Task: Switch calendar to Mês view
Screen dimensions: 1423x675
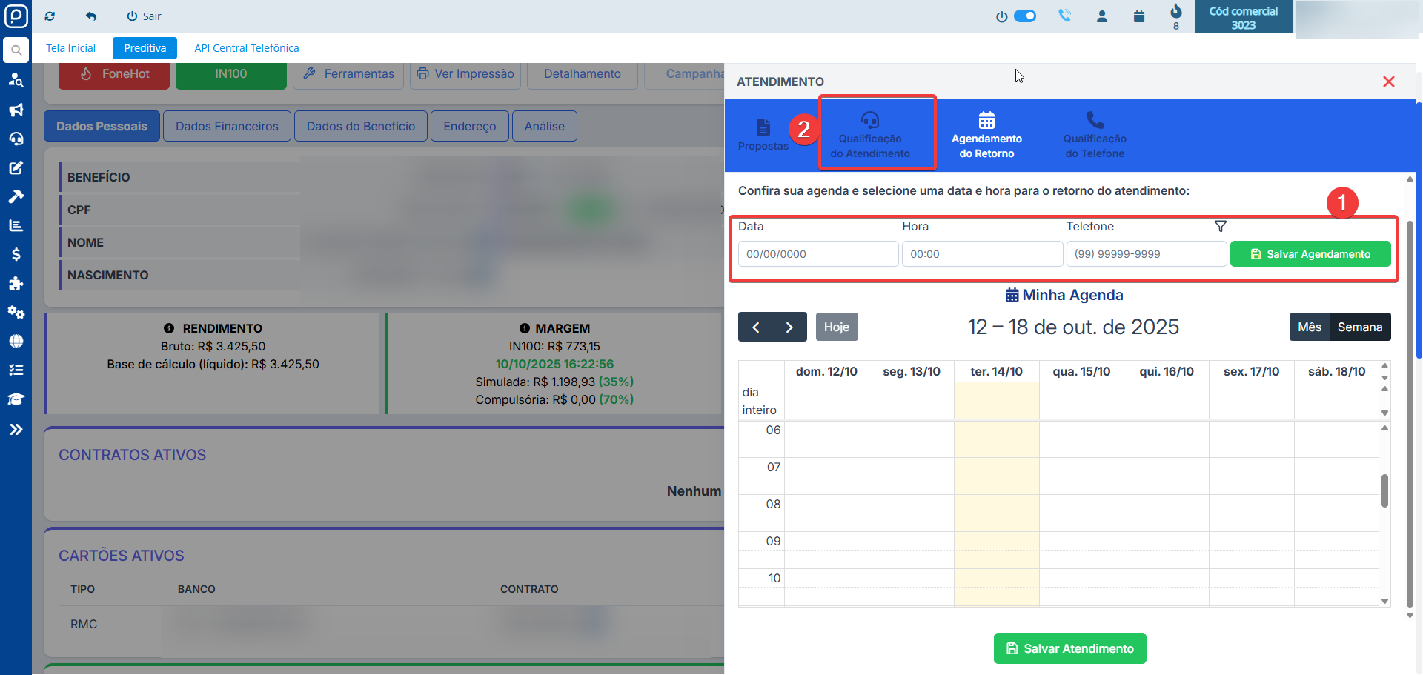Action: 1309,327
